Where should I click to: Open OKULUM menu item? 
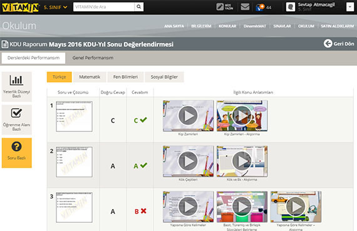[x=306, y=26]
